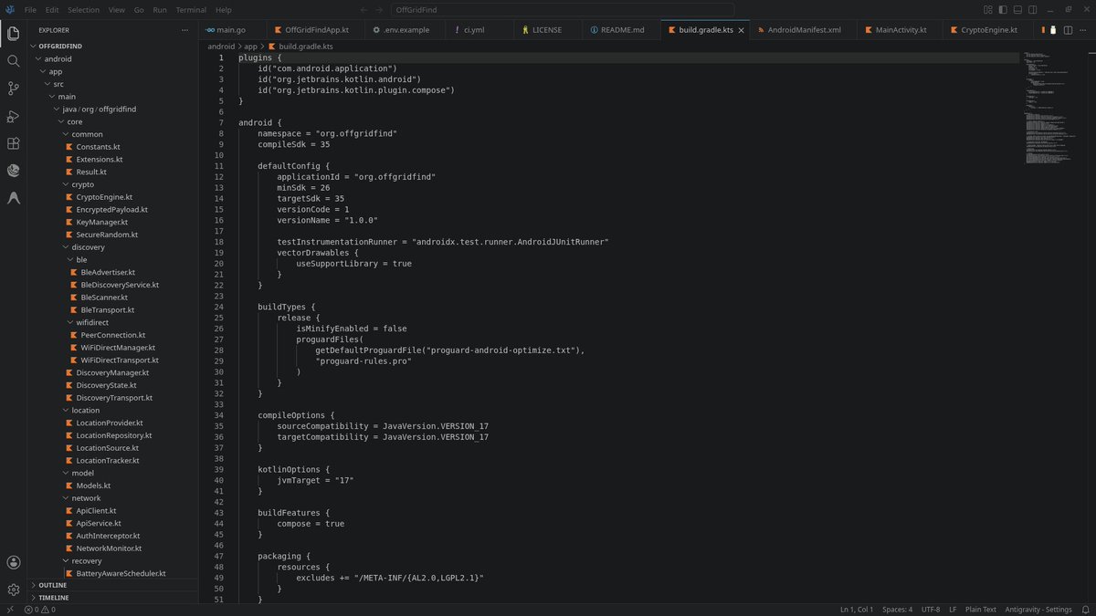
Task: Open the Selection menu
Action: [84, 9]
